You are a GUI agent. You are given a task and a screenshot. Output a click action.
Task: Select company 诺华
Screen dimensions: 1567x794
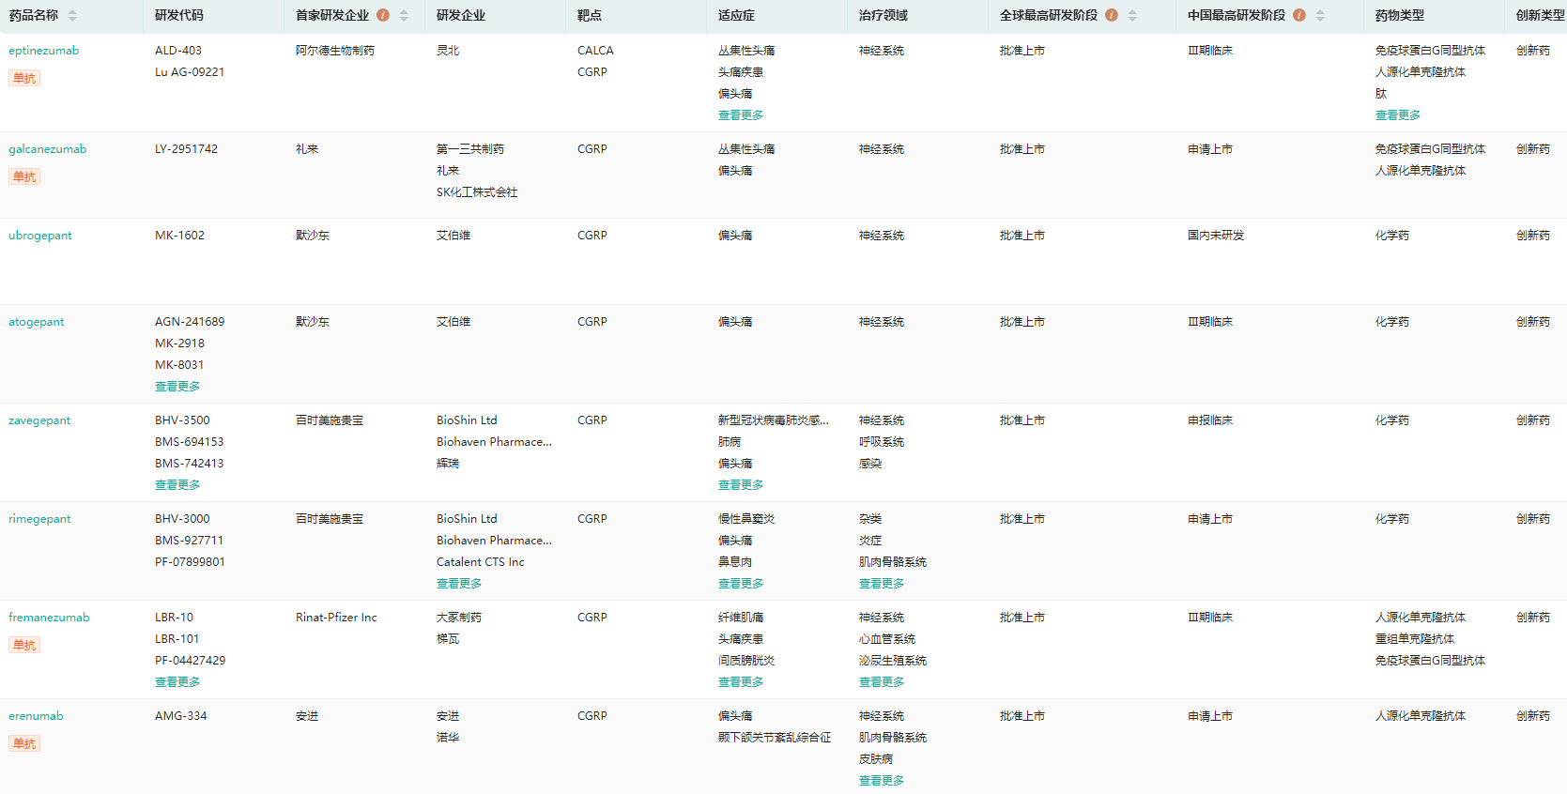tap(448, 738)
